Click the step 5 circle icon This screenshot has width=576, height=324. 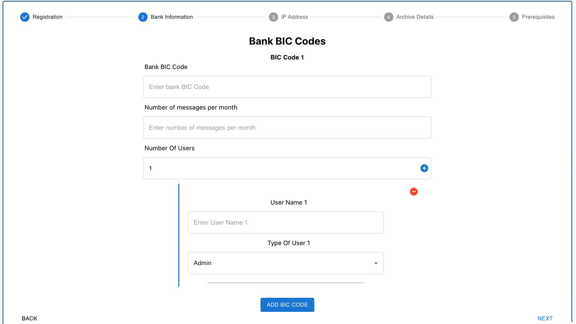coord(514,17)
